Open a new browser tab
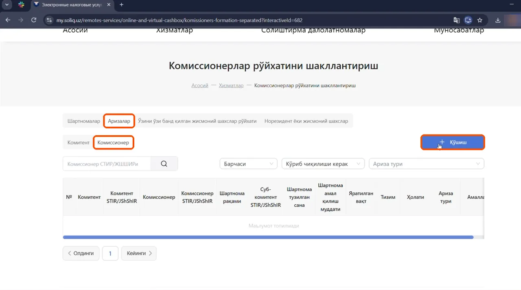Image resolution: width=521 pixels, height=290 pixels. pos(121,4)
